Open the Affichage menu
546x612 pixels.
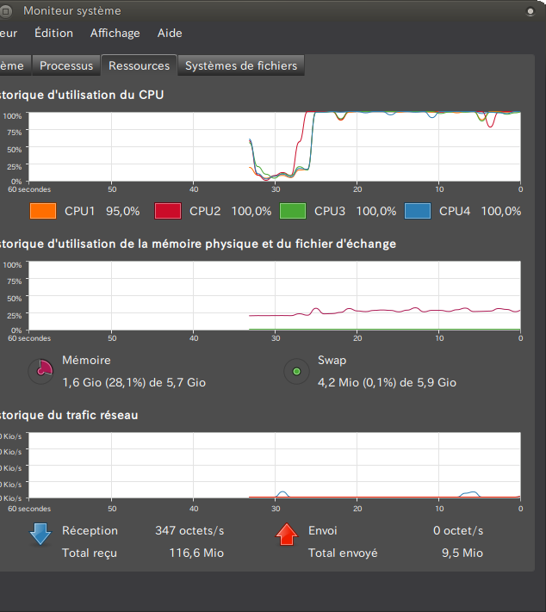[115, 34]
